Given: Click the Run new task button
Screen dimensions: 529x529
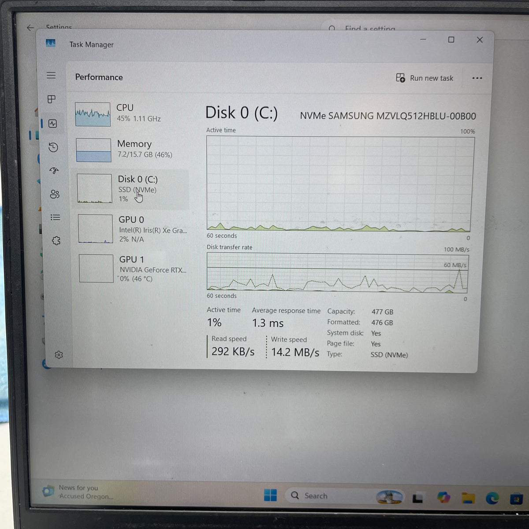Looking at the screenshot, I should [x=425, y=78].
